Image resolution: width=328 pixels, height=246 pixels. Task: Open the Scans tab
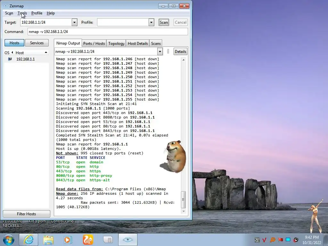click(156, 44)
